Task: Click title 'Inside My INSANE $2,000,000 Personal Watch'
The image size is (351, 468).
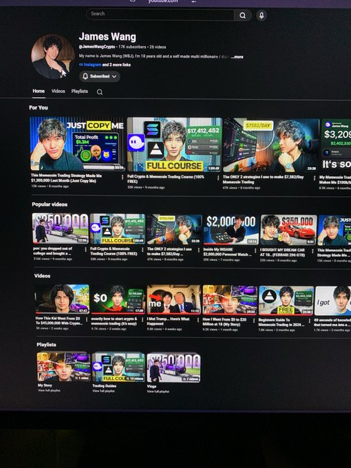Action: point(227,252)
